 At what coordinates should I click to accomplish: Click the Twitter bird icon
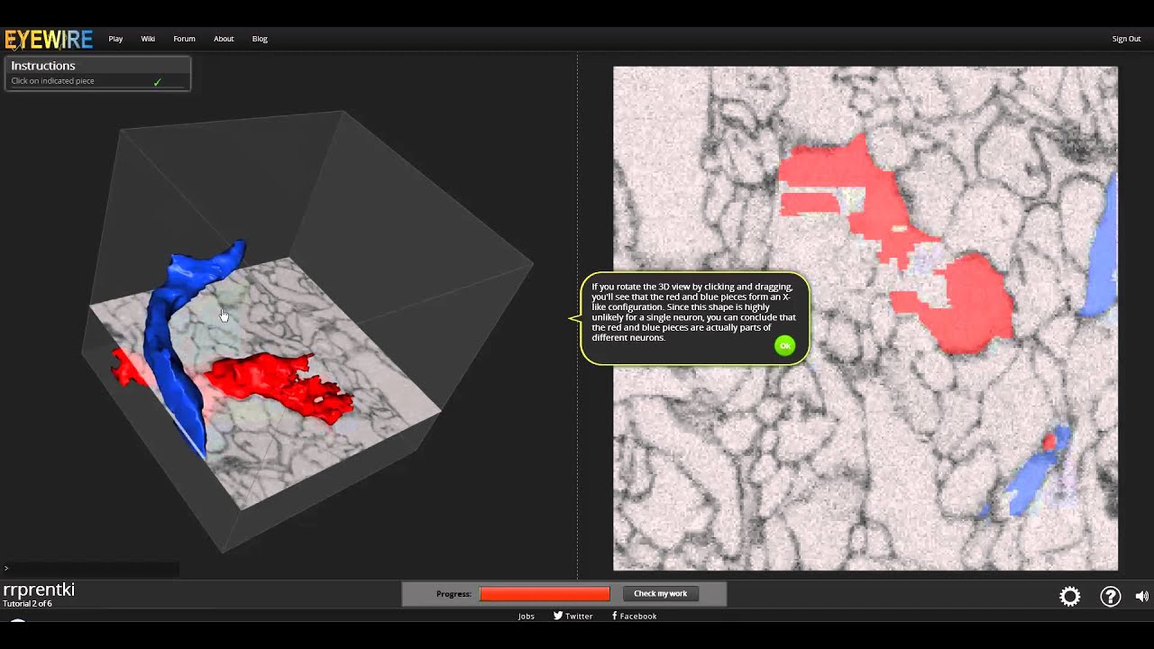(x=558, y=616)
